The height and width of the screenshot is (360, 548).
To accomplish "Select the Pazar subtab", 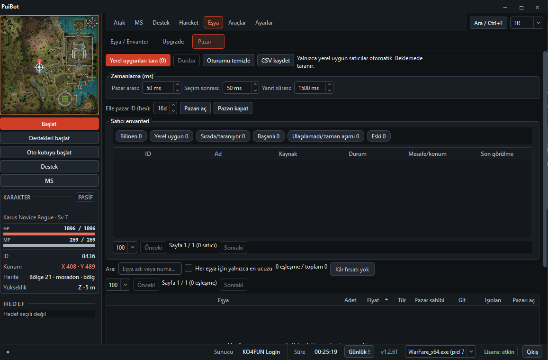I will point(208,42).
